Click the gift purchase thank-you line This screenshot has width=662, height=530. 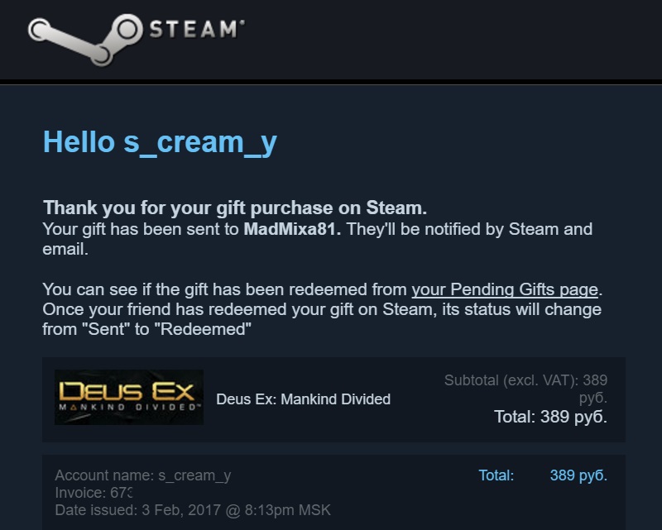[235, 208]
